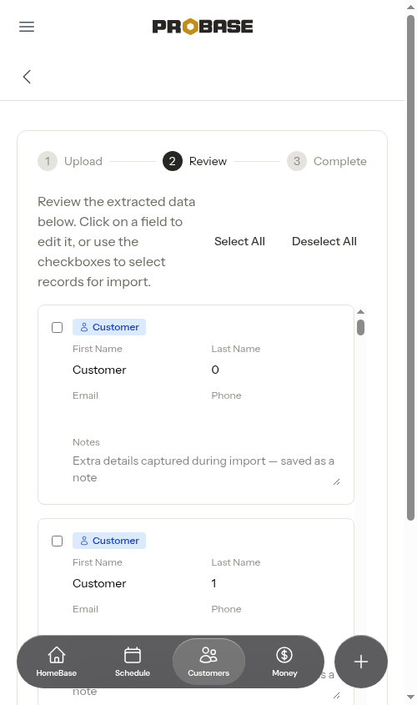
Task: Click the Customer badge on Customer 0 card
Action: [x=109, y=327]
